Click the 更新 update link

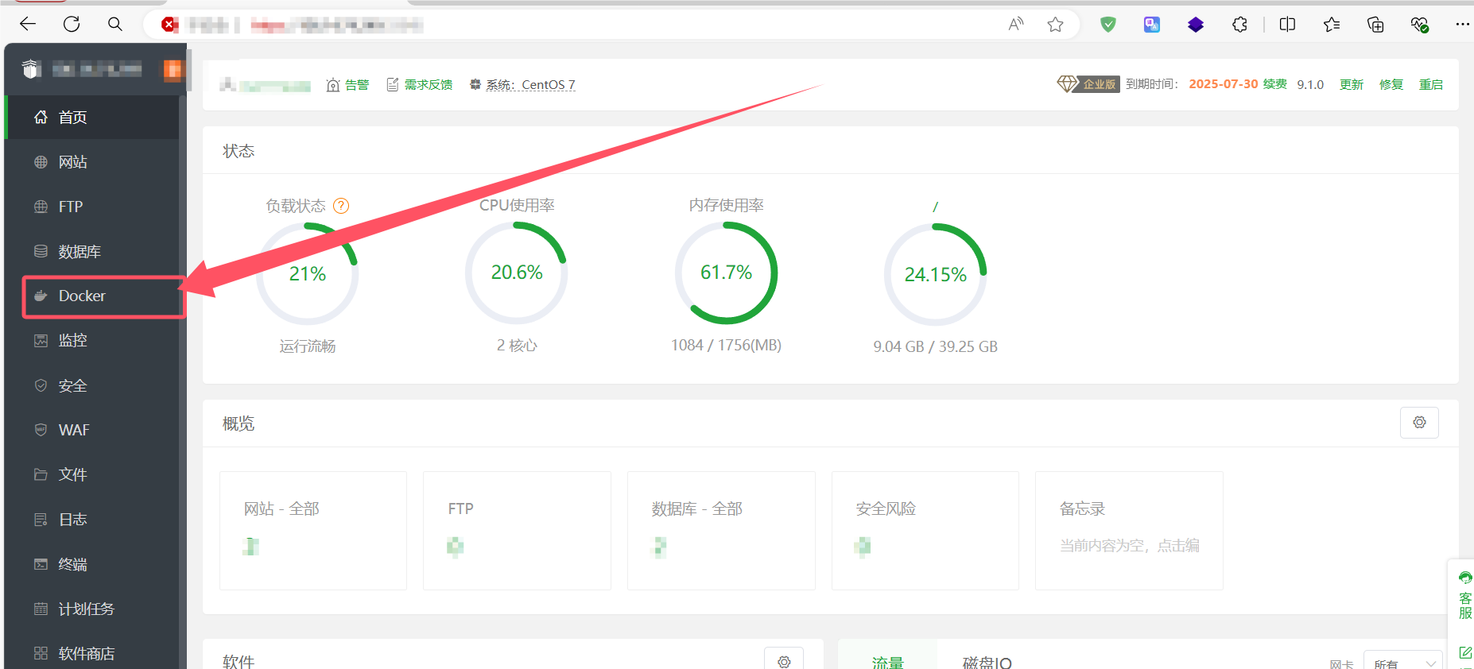point(1352,85)
